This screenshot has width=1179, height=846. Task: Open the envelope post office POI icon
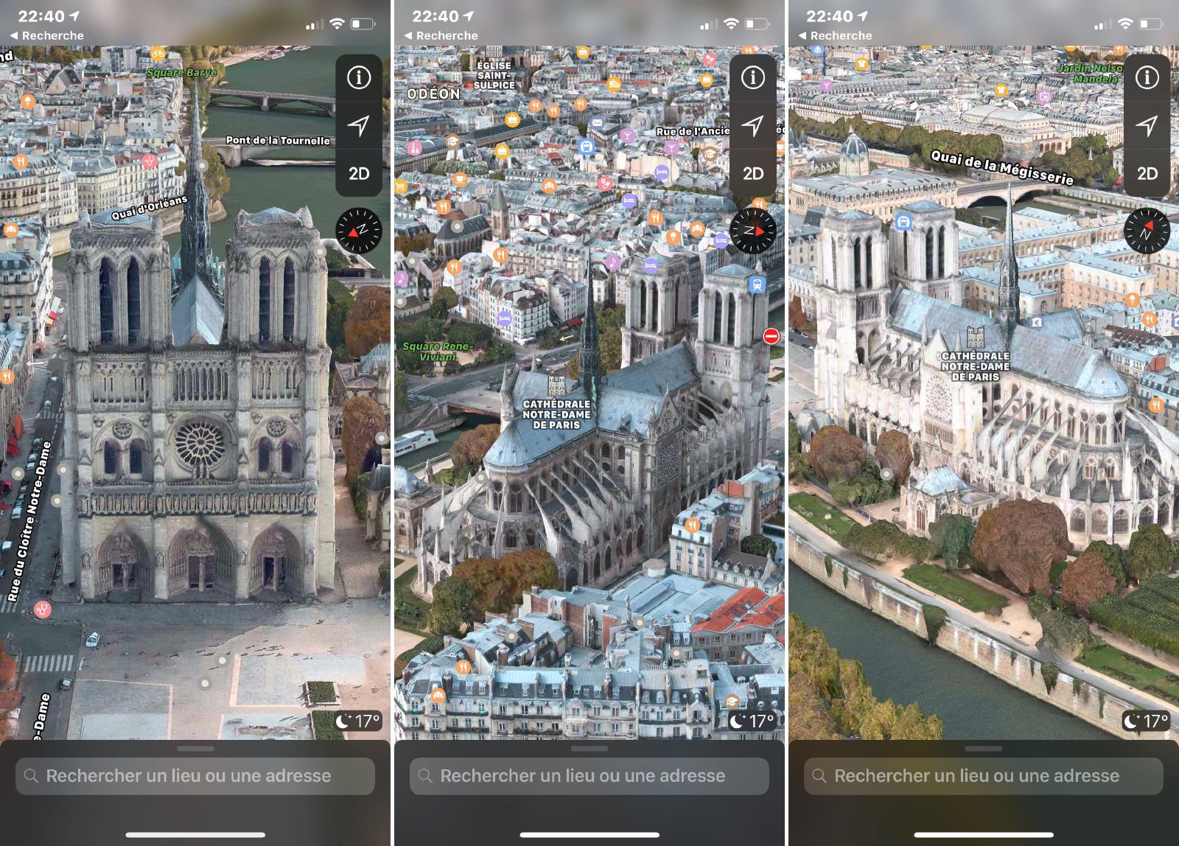pyautogui.click(x=596, y=122)
